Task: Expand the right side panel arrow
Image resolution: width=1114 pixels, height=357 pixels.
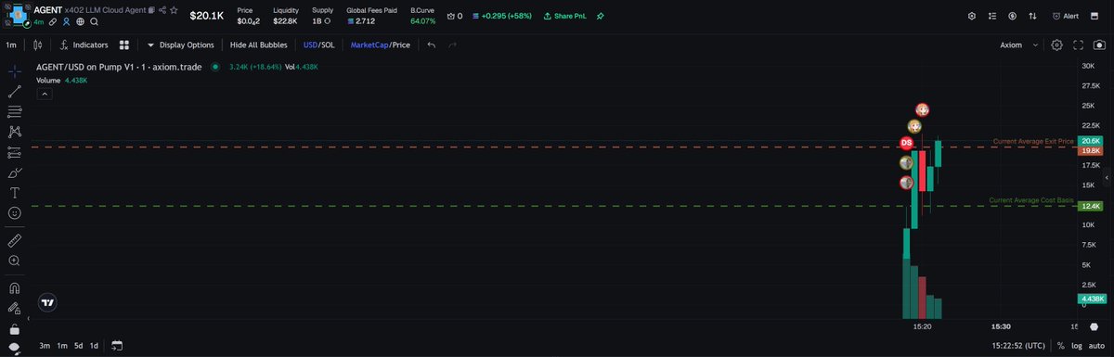Action: [x=1107, y=177]
